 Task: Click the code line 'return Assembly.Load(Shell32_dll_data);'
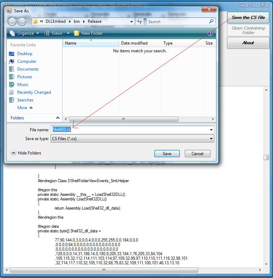pos(87,208)
